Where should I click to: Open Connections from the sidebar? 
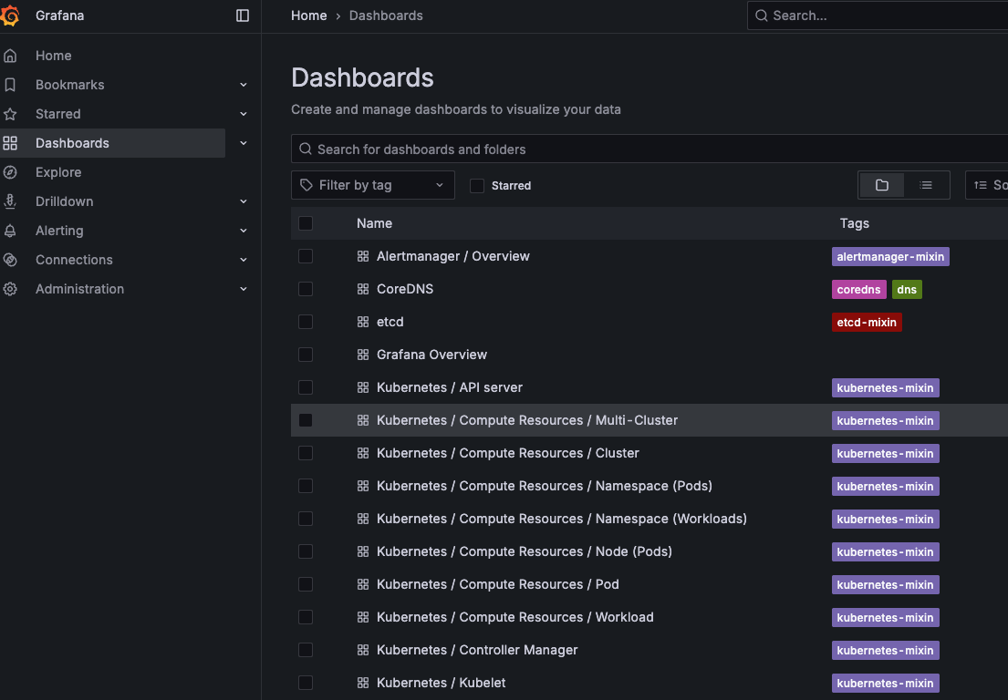point(74,260)
